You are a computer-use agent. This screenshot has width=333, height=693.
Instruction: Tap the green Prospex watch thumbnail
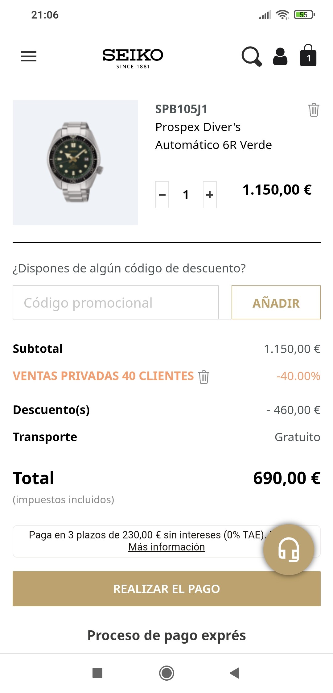75,162
